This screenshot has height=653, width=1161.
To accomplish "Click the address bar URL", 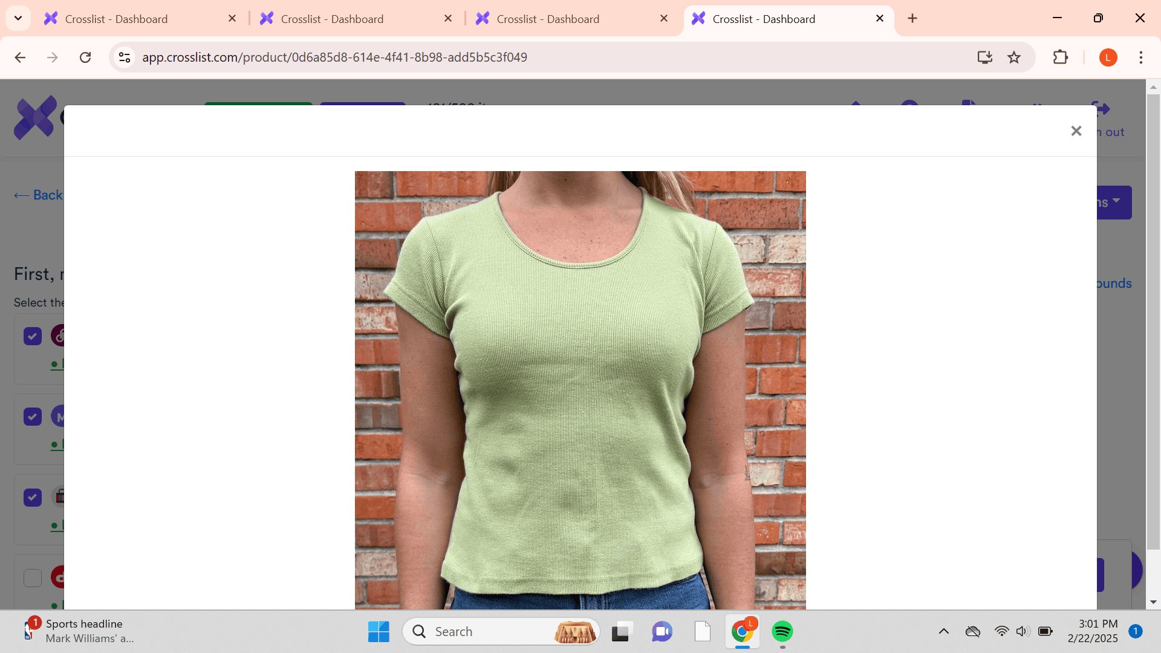I will (x=334, y=57).
